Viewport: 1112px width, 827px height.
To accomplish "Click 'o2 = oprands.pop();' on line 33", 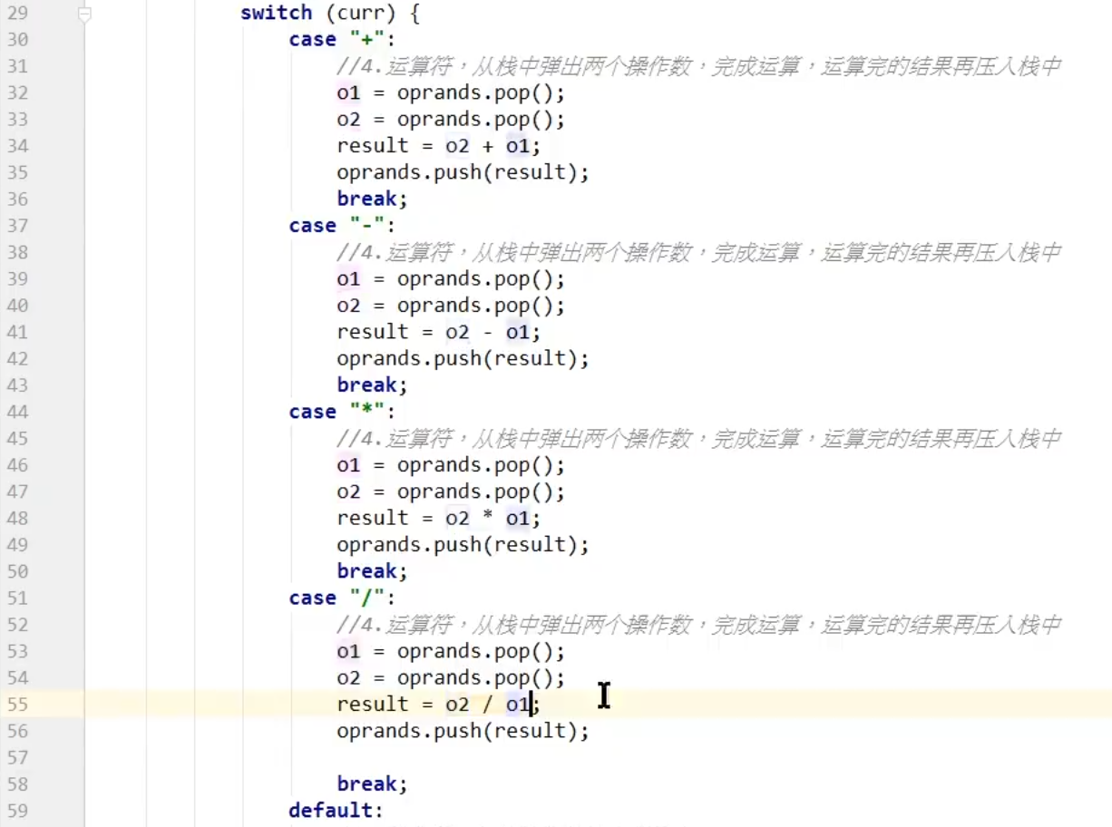I will click(451, 120).
